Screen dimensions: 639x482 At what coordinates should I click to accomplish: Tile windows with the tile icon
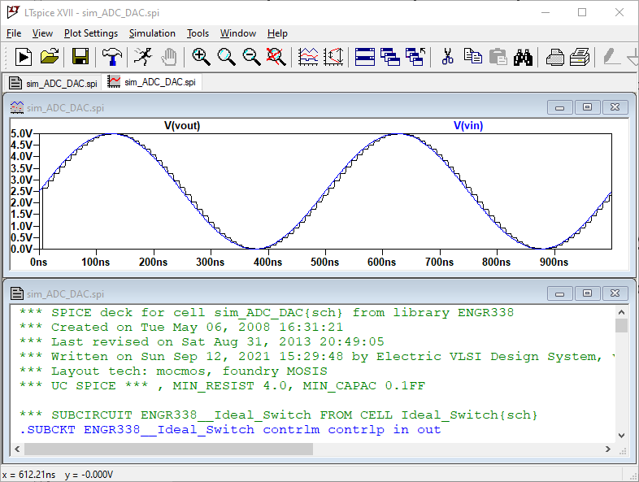pyautogui.click(x=365, y=57)
